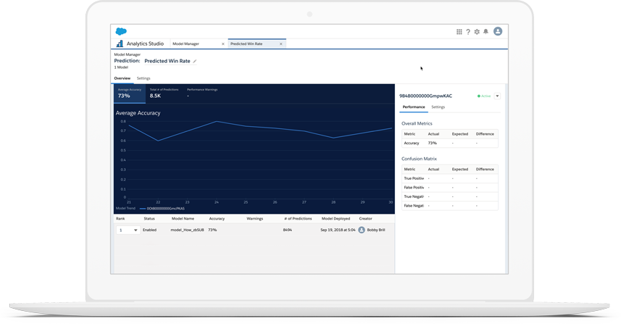Click the Analytics Studio app name
The width and height of the screenshot is (621, 324).
[x=145, y=43]
